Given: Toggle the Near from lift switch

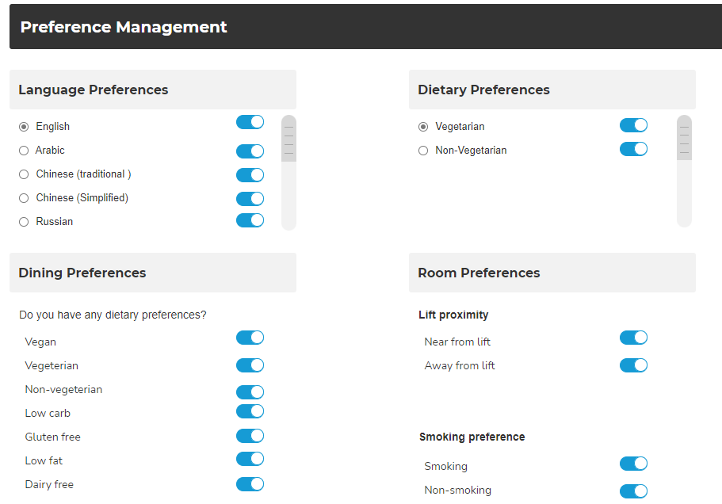Looking at the screenshot, I should coord(633,338).
